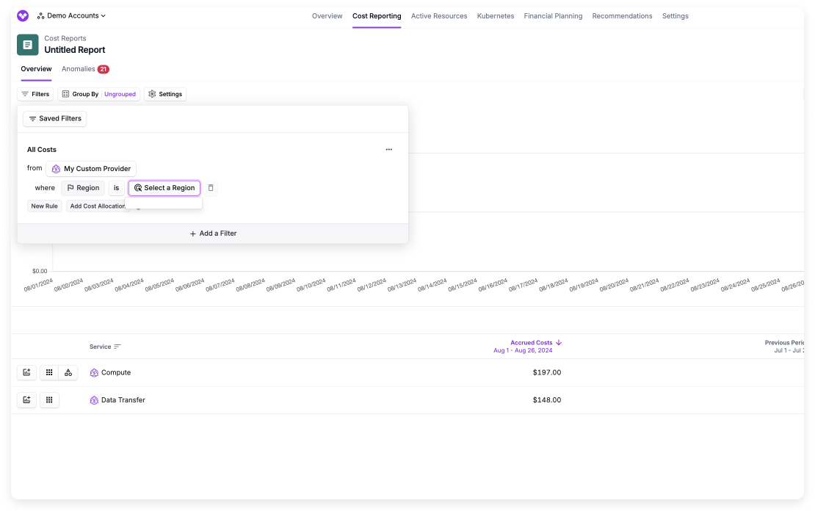Click the green report document icon
This screenshot has height=514, width=815.
click(28, 45)
